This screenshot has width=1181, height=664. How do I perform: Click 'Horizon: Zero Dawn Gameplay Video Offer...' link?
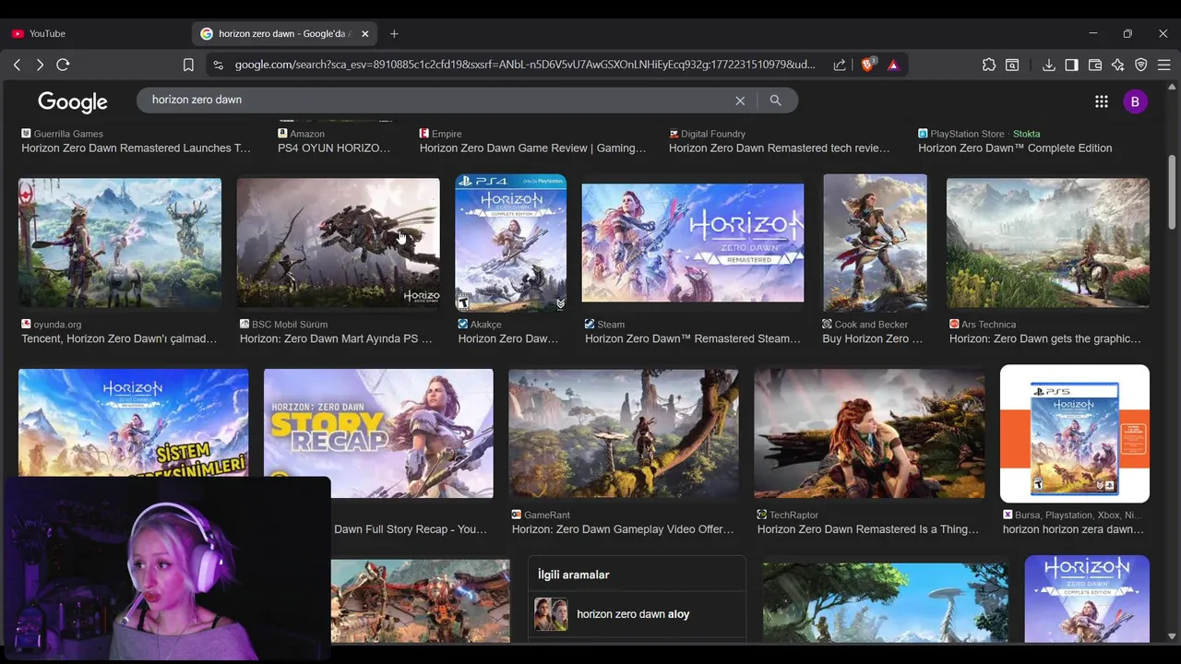[623, 529]
